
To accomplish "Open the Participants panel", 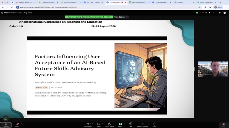I will [88, 125].
